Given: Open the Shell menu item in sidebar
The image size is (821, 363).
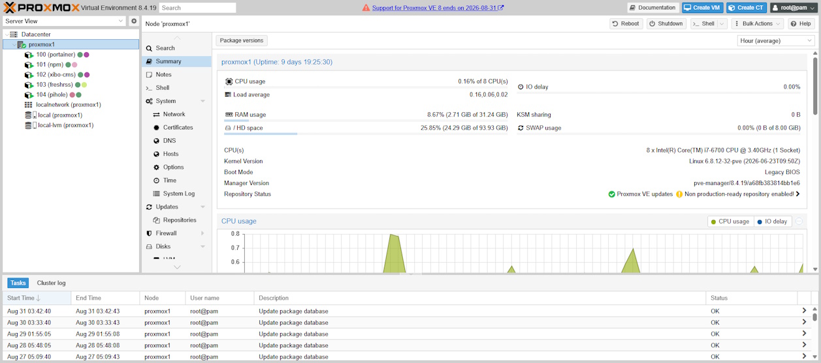Looking at the screenshot, I should point(176,87).
